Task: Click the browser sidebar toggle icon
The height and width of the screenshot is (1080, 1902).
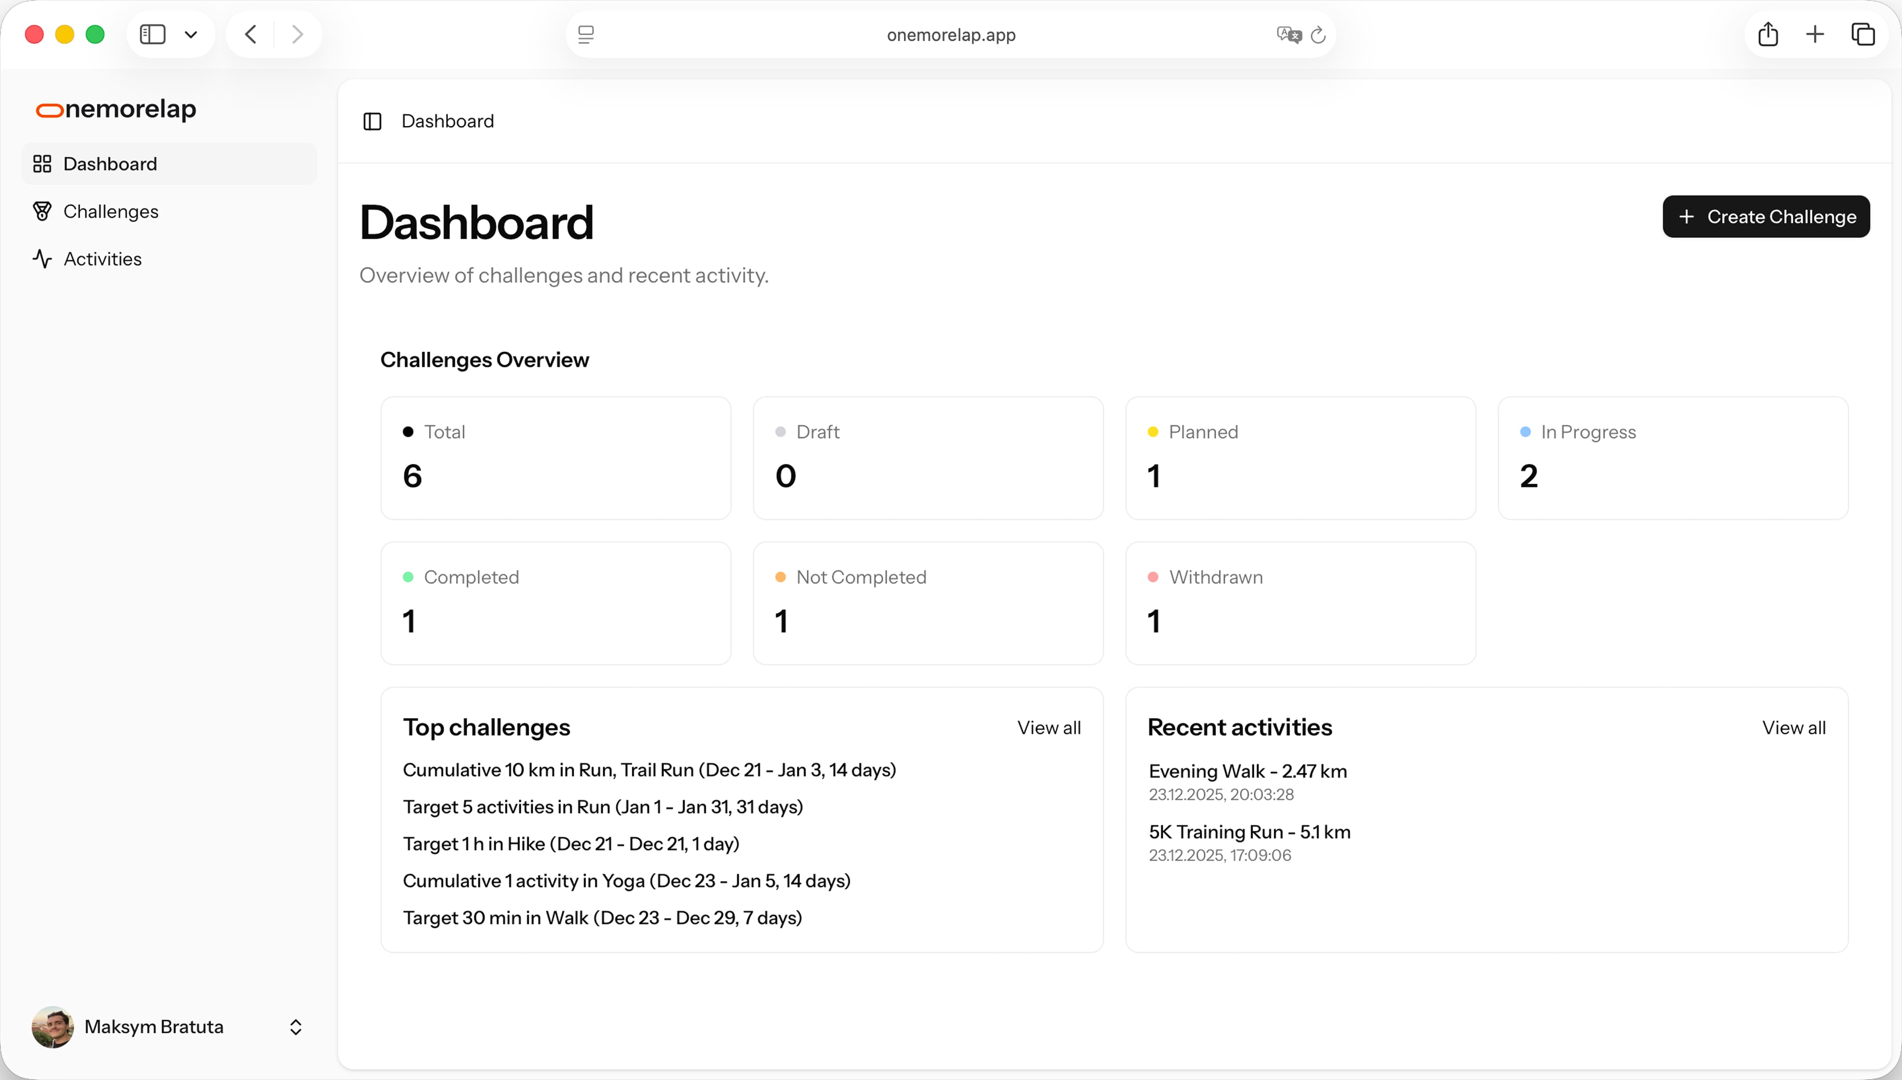Action: [153, 34]
